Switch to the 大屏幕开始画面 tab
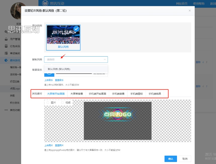This screenshot has width=216, height=164. click(56, 94)
